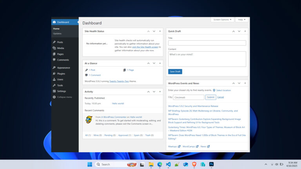The width and height of the screenshot is (301, 169).
Task: Open the Dashboard menu item in sidebar
Action: point(65,22)
